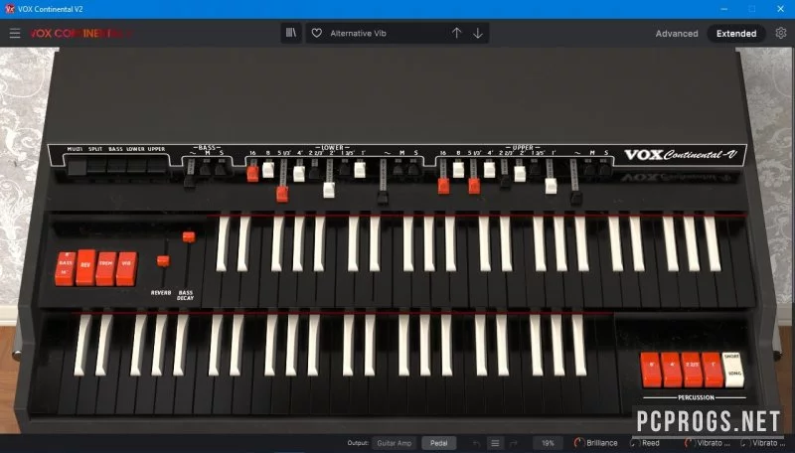Click the Upper 8' white drawbar
The width and height of the screenshot is (795, 453).
[458, 170]
